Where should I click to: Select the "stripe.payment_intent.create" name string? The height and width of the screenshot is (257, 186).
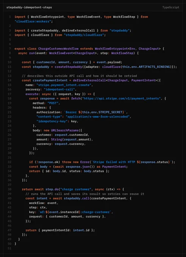tap(64, 85)
